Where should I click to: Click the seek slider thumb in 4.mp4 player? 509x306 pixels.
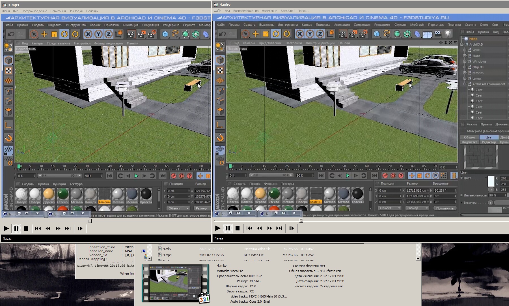tap(90, 221)
